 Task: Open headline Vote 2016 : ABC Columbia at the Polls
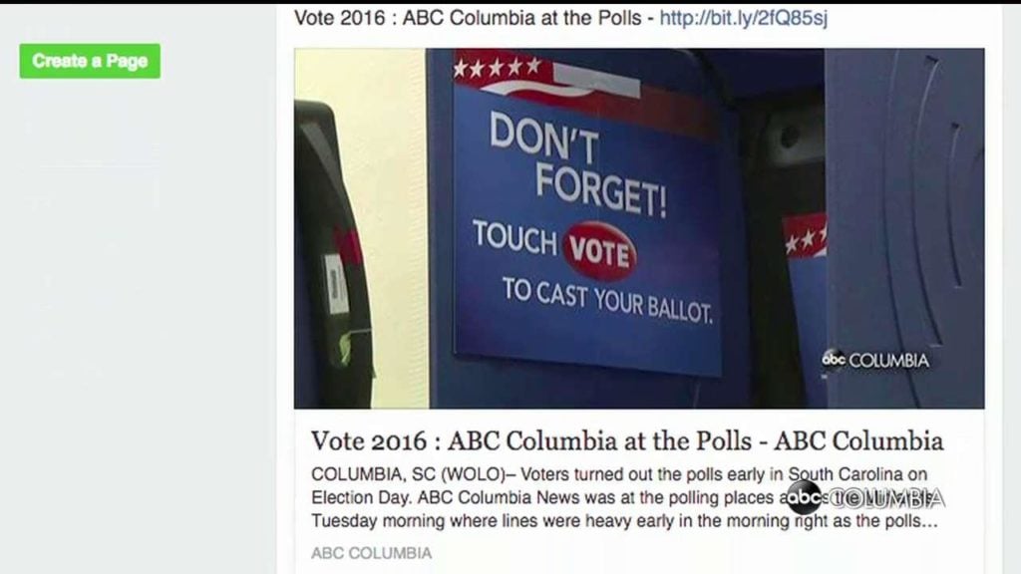(627, 440)
